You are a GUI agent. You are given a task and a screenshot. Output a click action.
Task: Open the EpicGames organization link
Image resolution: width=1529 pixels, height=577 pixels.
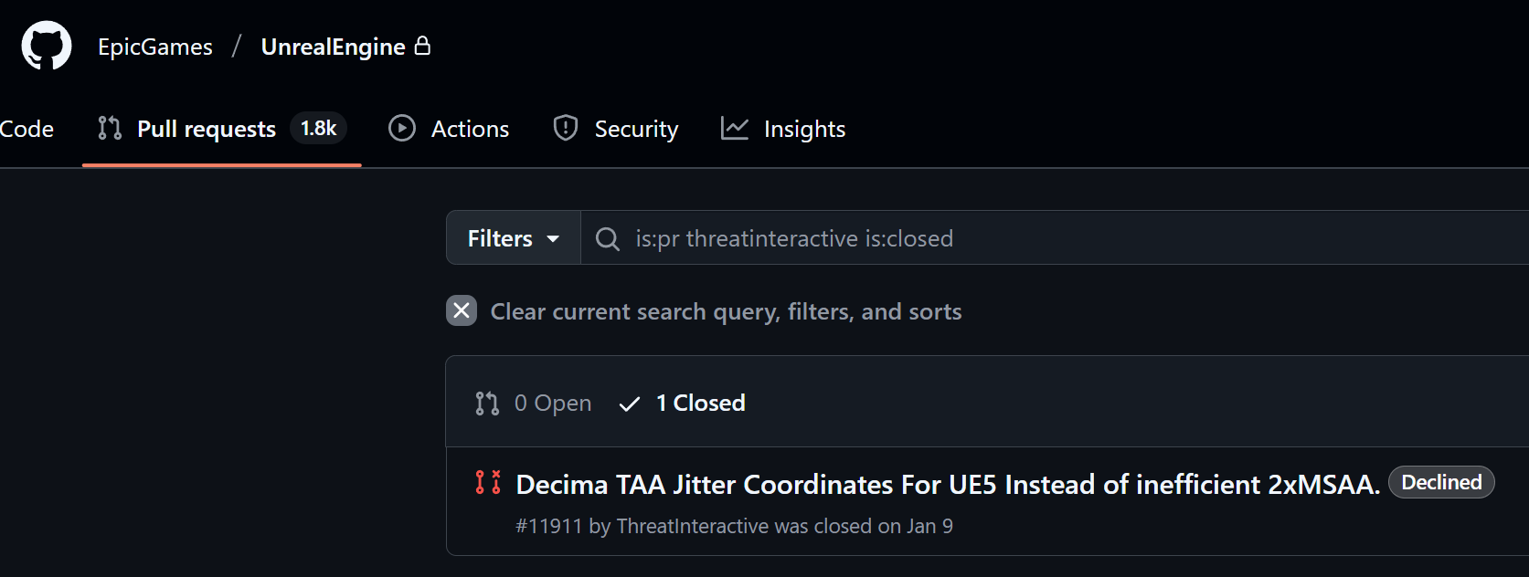(x=155, y=47)
